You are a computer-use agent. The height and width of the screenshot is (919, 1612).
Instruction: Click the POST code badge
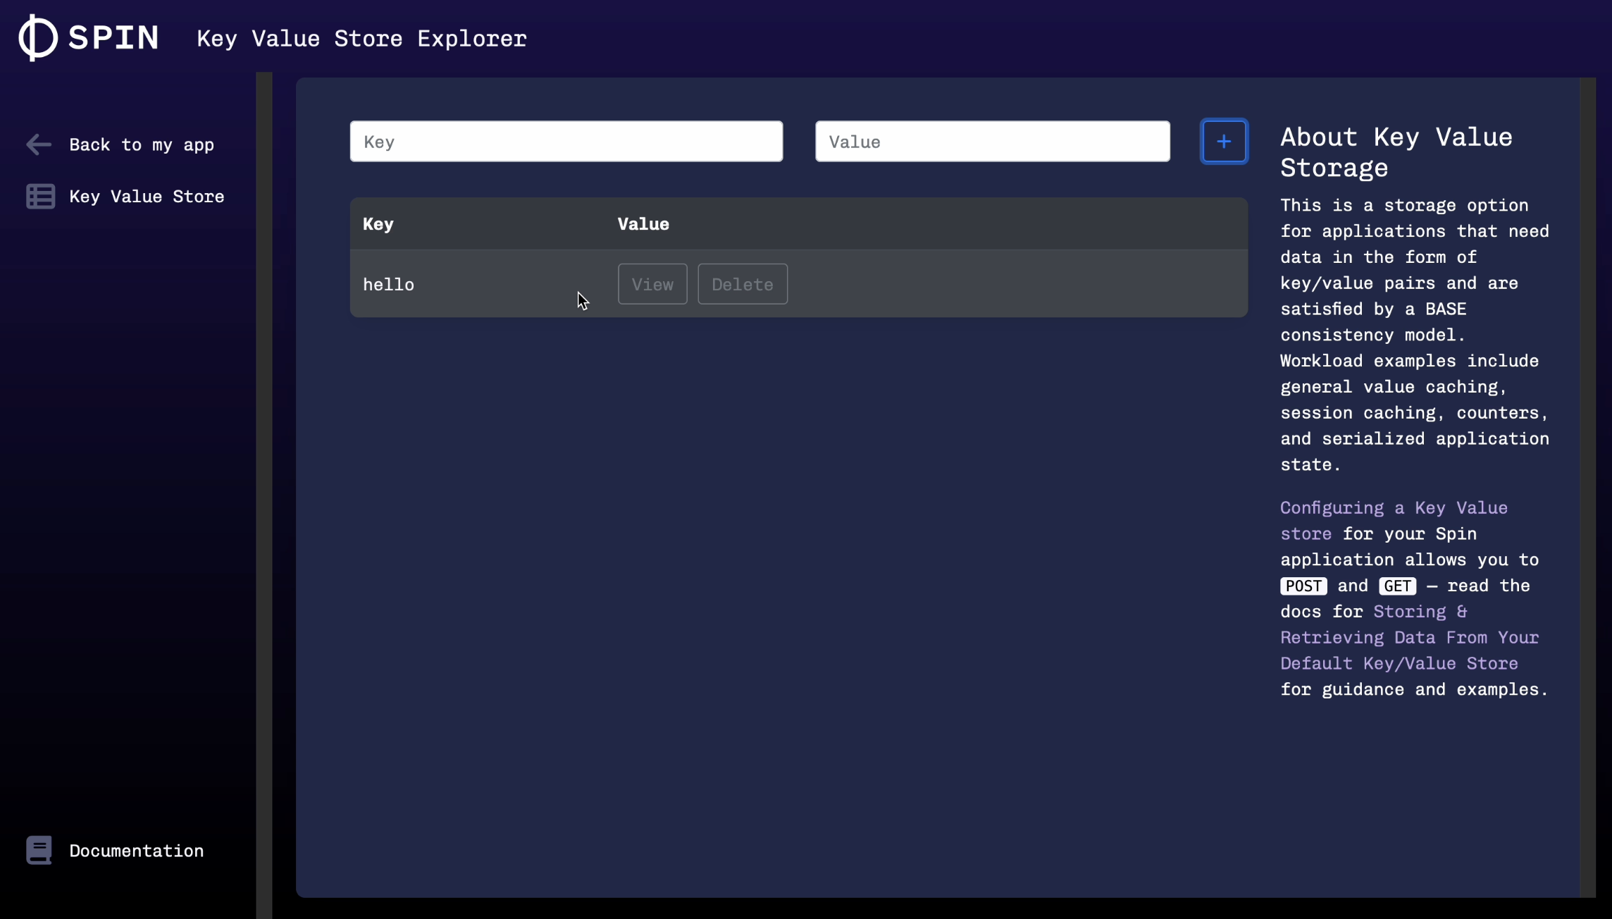[x=1303, y=586]
